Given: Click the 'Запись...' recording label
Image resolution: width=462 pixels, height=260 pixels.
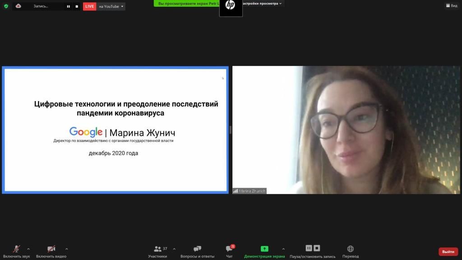Looking at the screenshot, I should [41, 6].
